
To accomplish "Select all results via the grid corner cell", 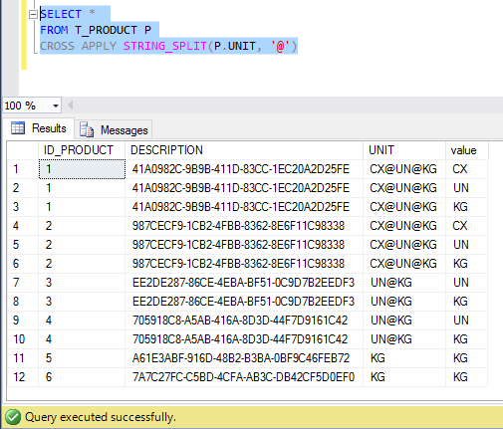I will coord(23,150).
